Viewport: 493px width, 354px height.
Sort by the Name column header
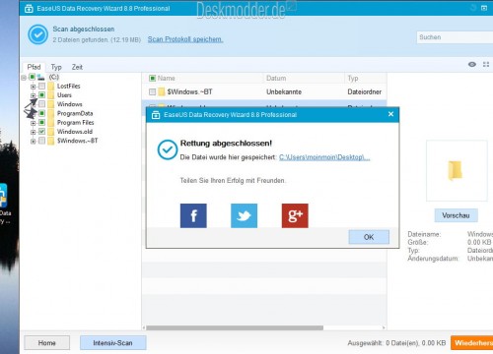166,78
